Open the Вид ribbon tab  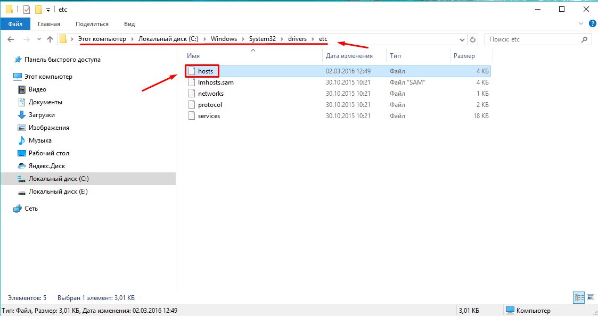(129, 24)
